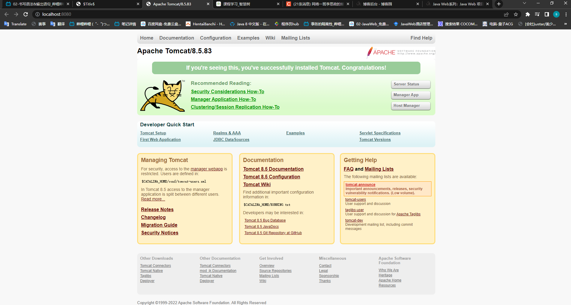Click the Host Manager button

point(411,106)
